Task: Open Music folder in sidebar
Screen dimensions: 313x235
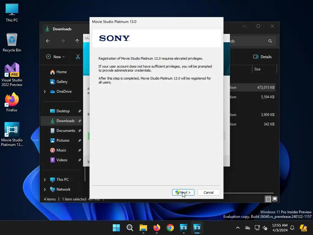Action: (61, 150)
